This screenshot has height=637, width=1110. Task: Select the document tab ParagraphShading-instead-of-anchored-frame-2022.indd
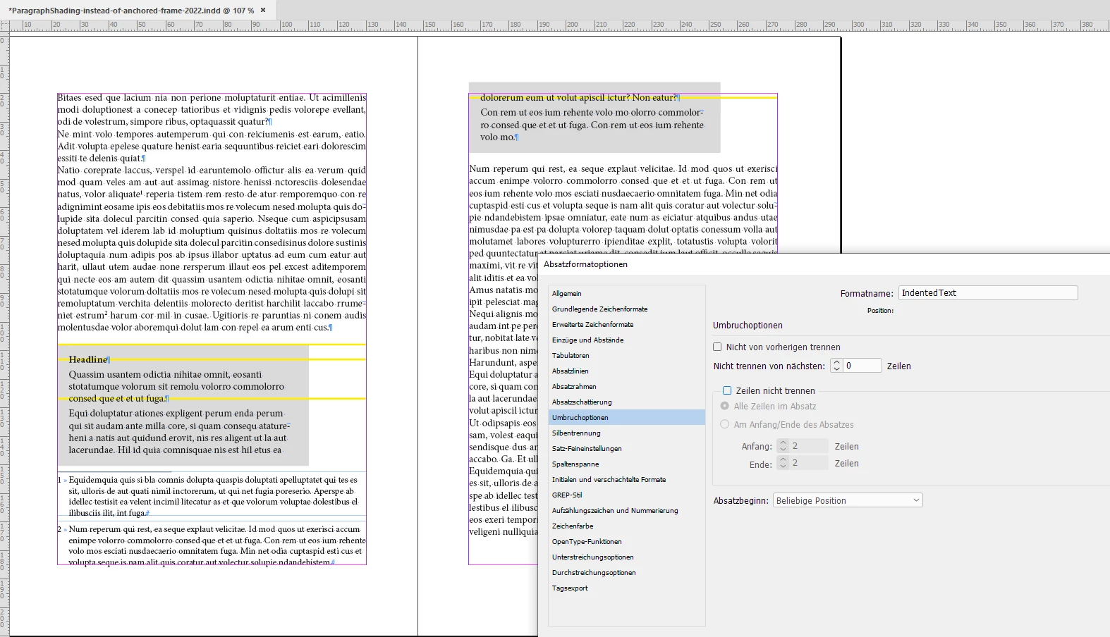coord(131,11)
